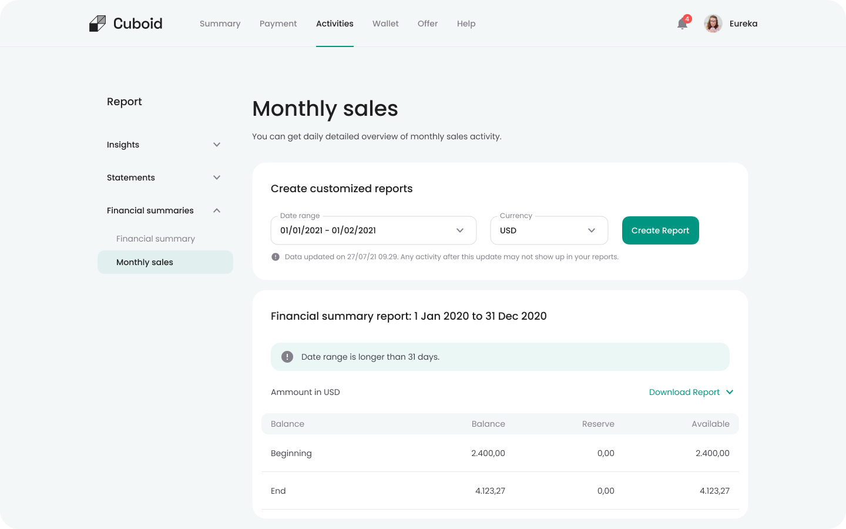Select Monthly sales in the sidebar
846x529 pixels.
pos(145,262)
